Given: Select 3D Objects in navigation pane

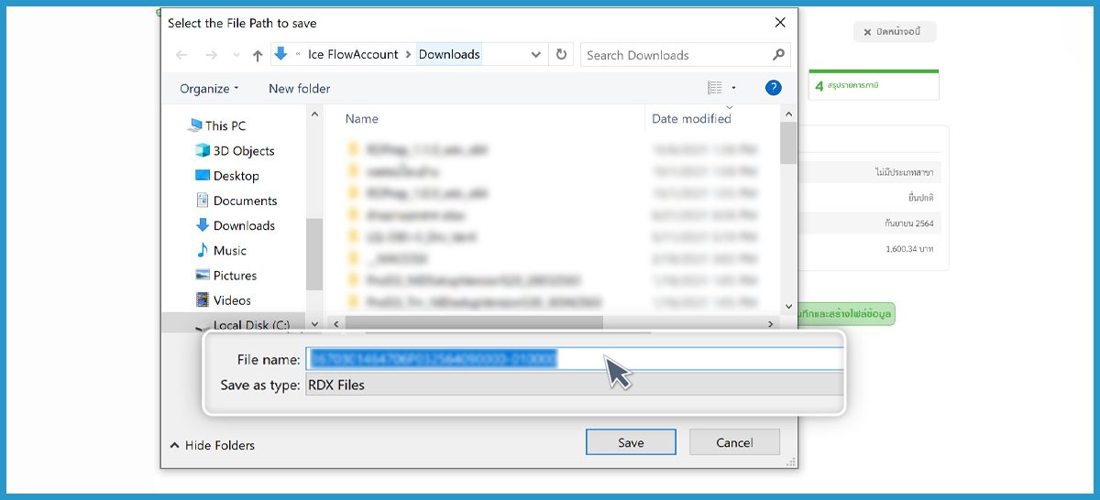Looking at the screenshot, I should (x=243, y=151).
